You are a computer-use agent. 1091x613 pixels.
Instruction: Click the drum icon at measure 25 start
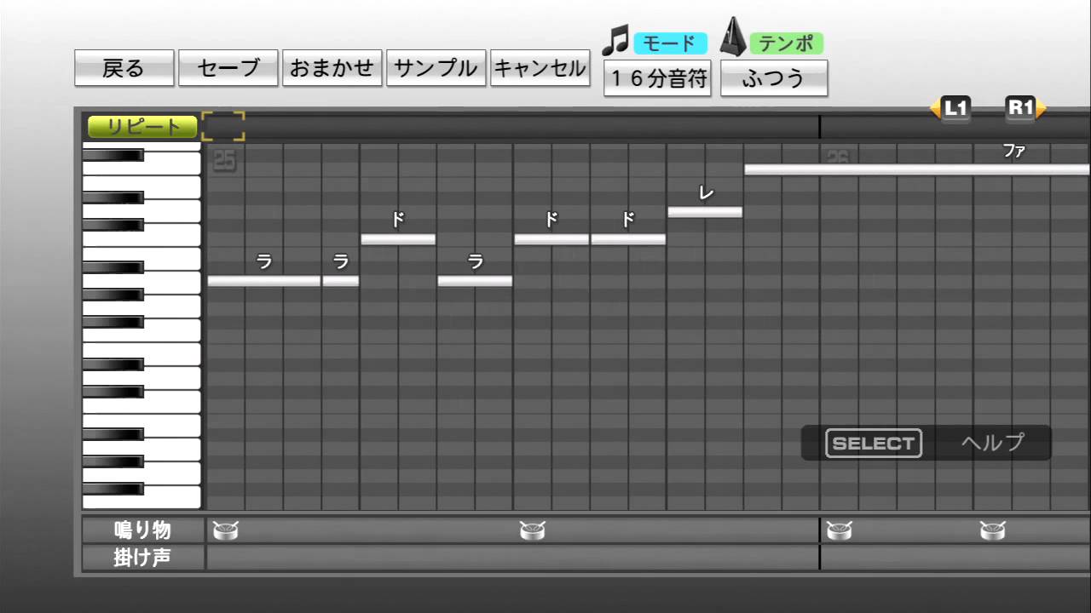(226, 531)
